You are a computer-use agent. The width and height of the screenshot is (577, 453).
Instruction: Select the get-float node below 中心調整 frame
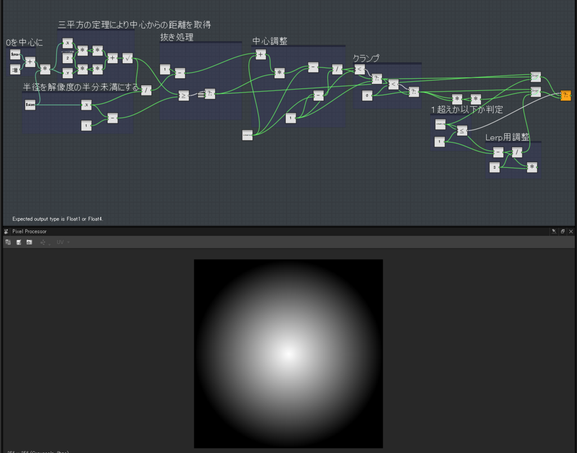pyautogui.click(x=247, y=135)
